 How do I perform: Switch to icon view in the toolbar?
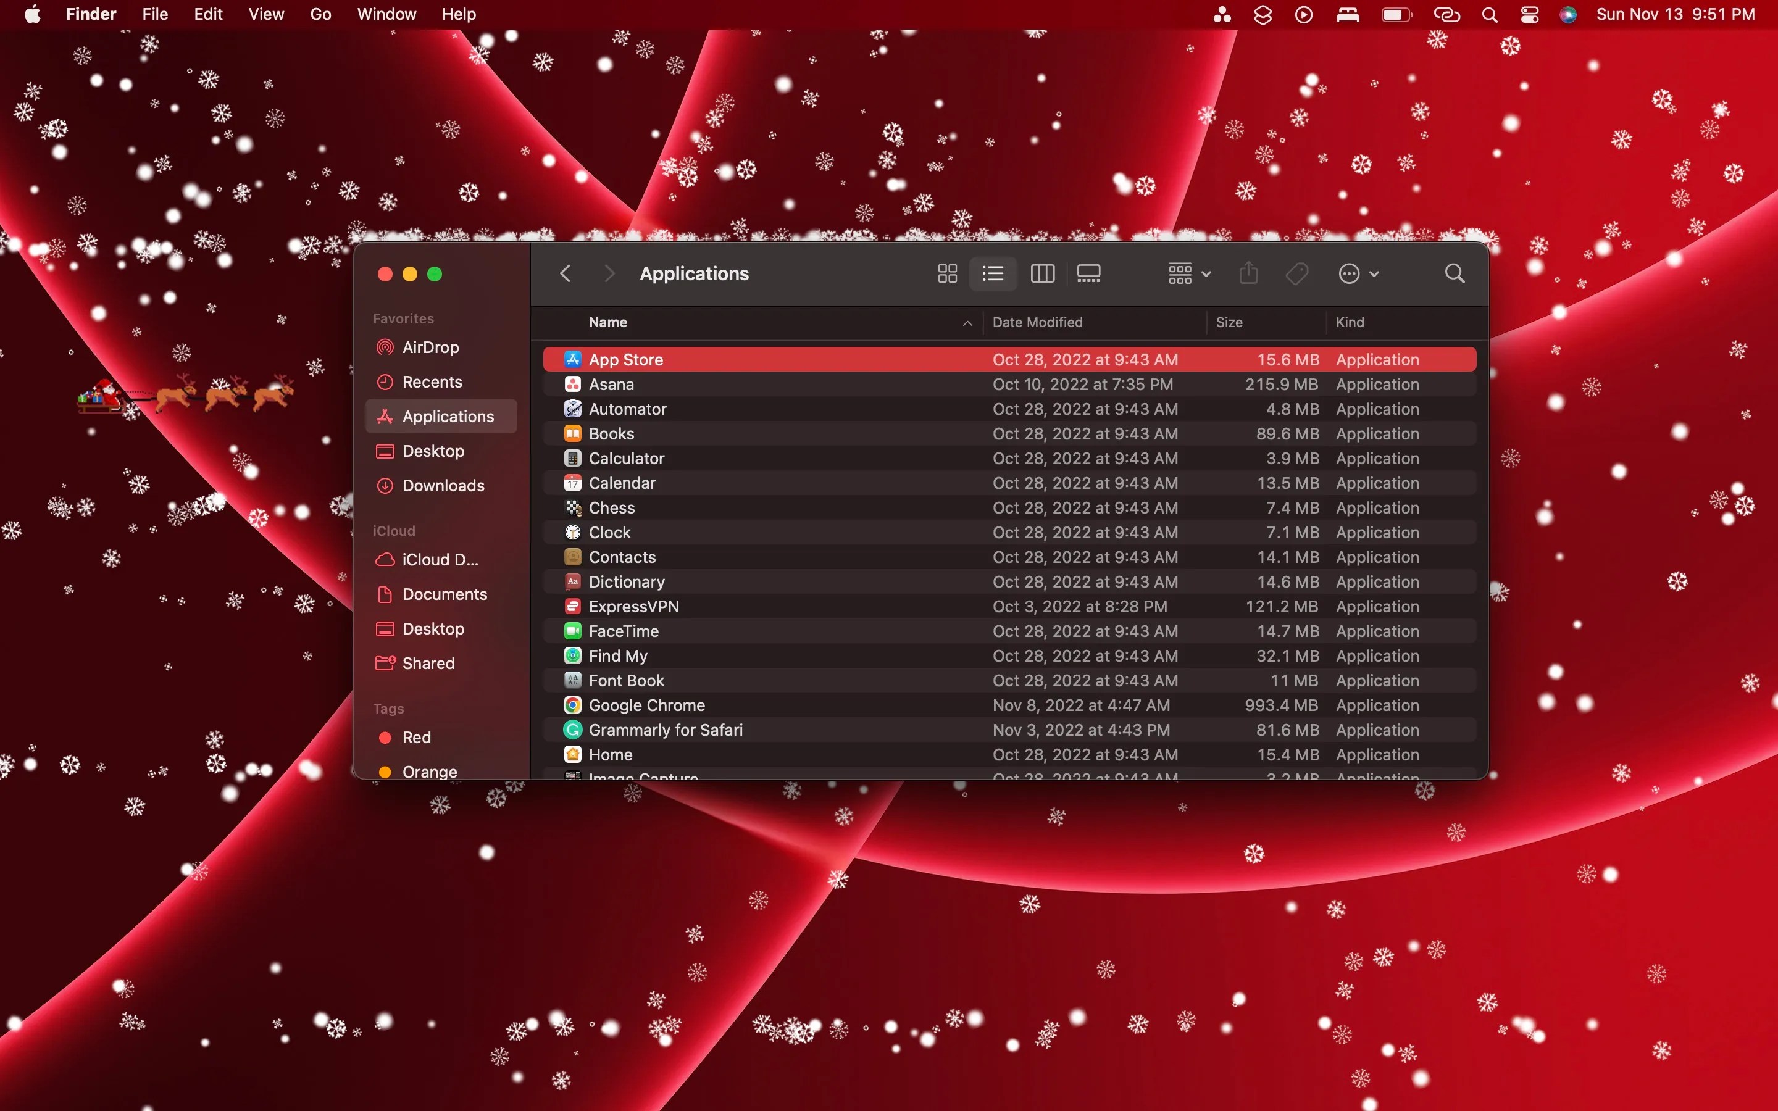click(946, 273)
